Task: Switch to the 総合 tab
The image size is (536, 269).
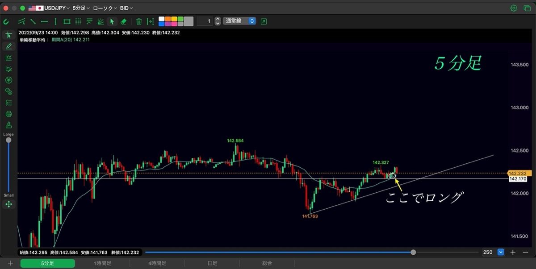Action: [267, 264]
